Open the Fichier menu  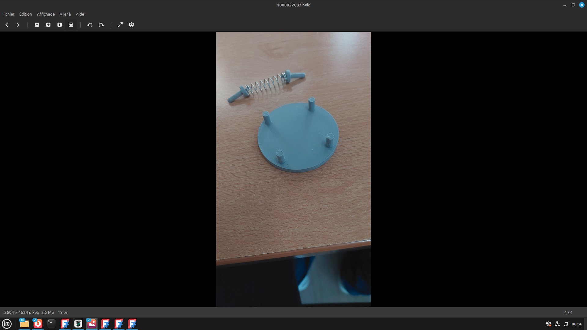[8, 14]
